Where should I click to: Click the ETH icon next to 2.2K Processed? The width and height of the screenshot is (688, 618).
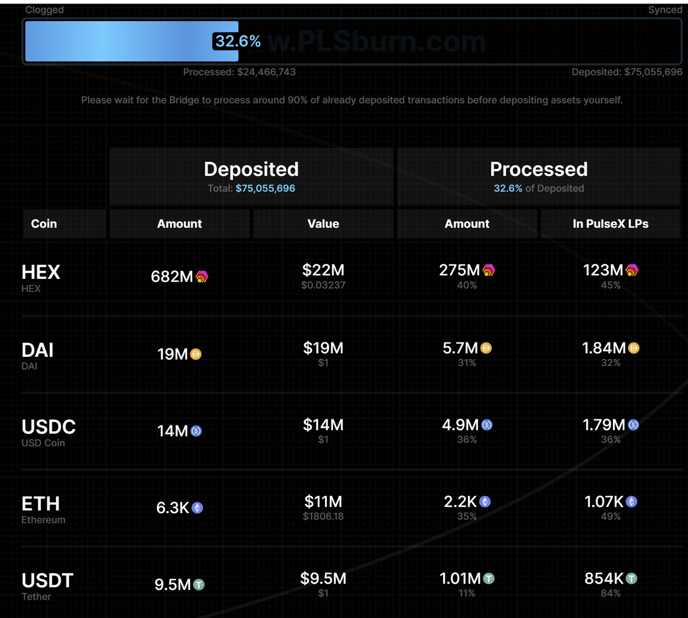(484, 501)
